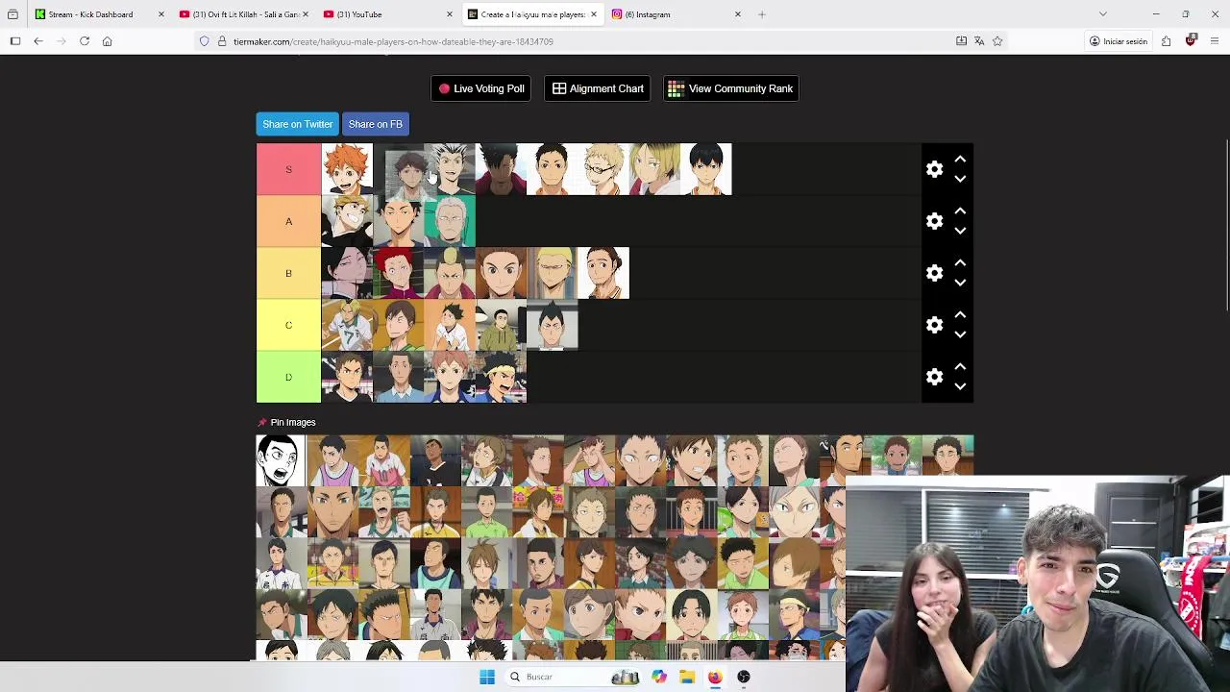Screen dimensions: 1230x692
Task: View Community Rank
Action: point(730,88)
